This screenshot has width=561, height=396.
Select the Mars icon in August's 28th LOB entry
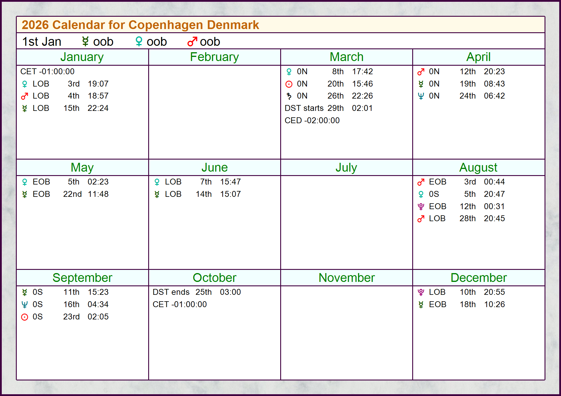[421, 219]
